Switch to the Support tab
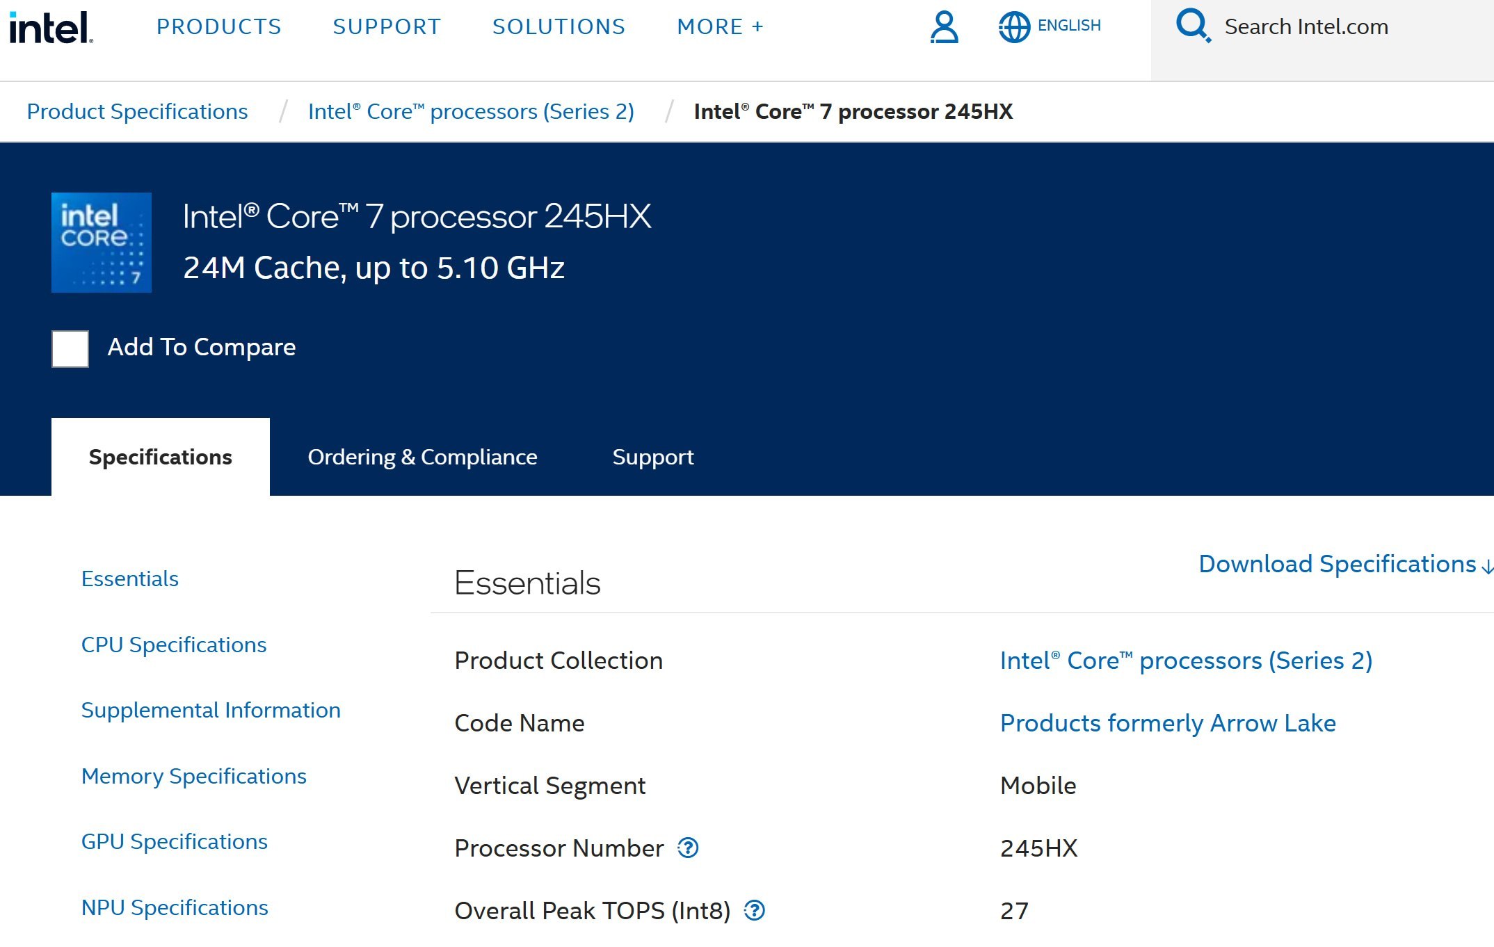The width and height of the screenshot is (1494, 947). (652, 457)
